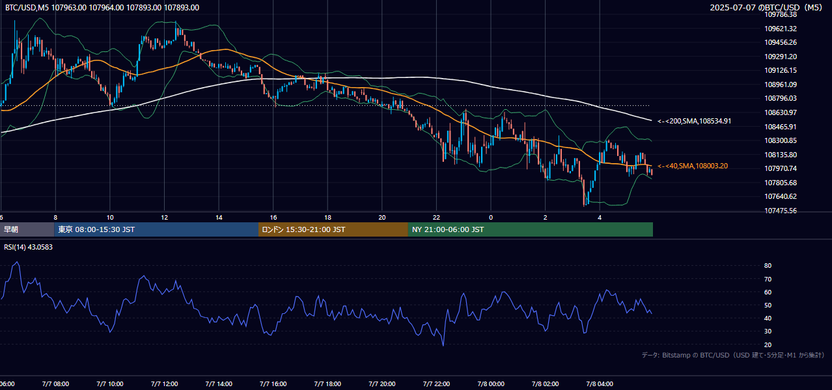The image size is (832, 390).
Task: Click price axis label 108465.91
Action: click(x=781, y=127)
